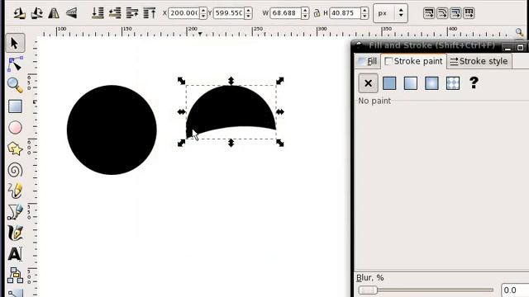Viewport: 529px width, 297px height.
Task: Open the px units dropdown
Action: (390, 13)
